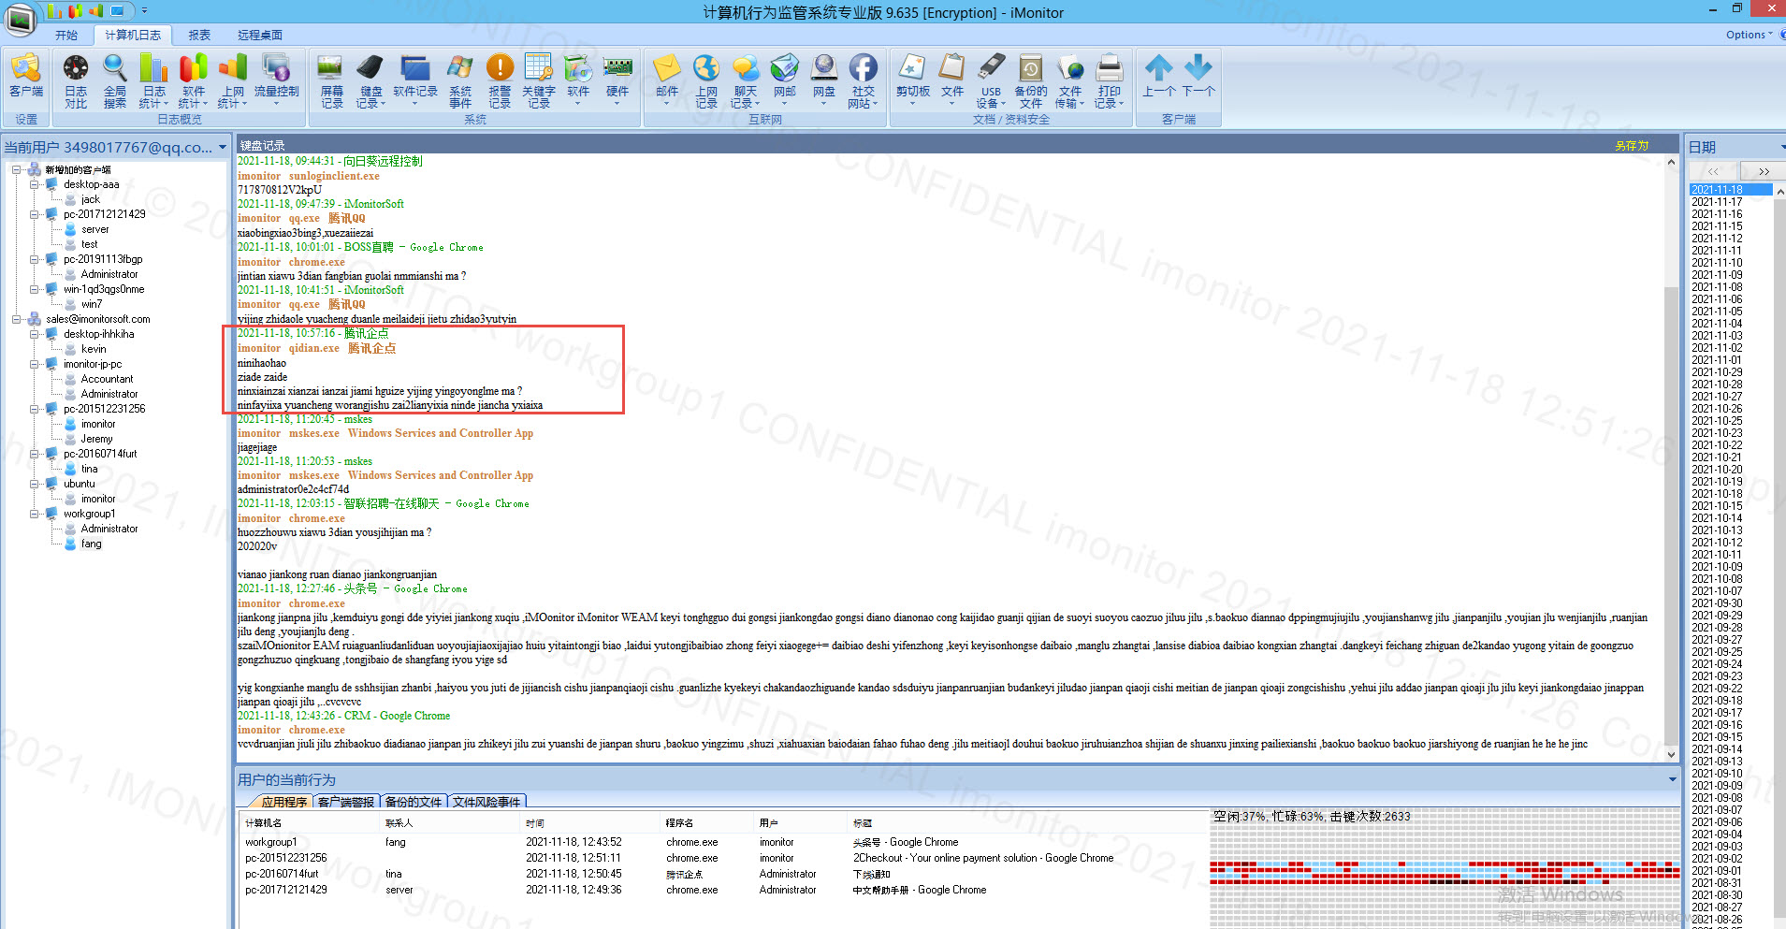Collapse the ubuntu tree node
The width and height of the screenshot is (1786, 929).
point(35,484)
